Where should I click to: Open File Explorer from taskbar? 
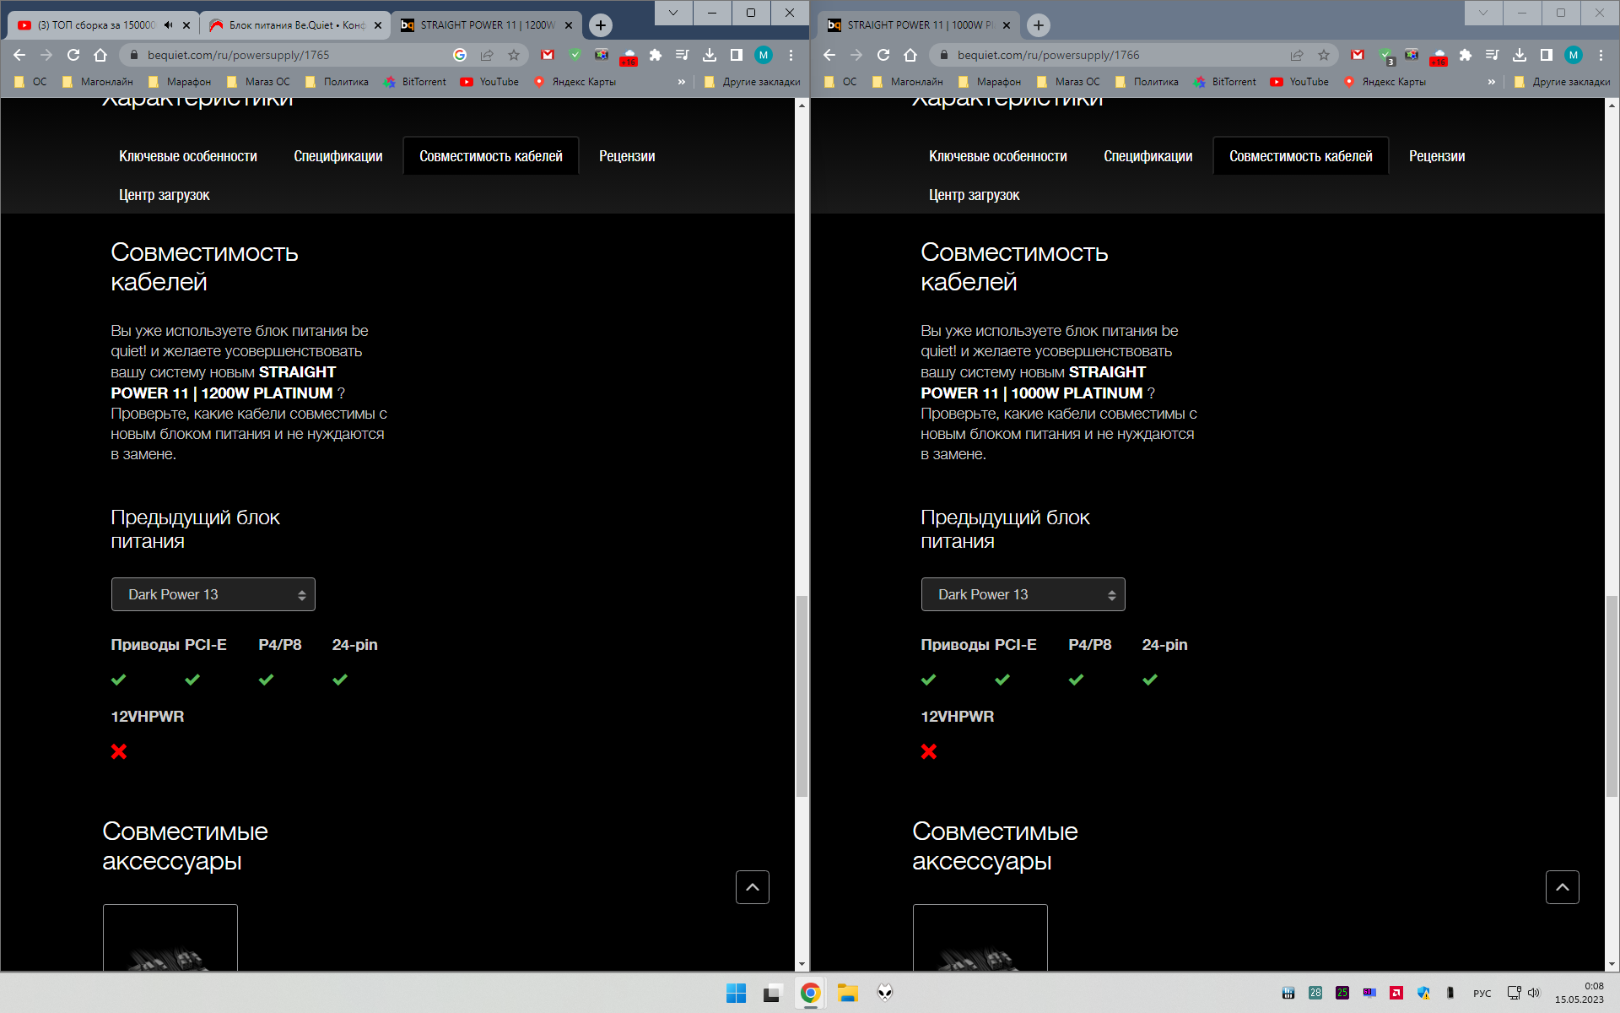pos(847,993)
